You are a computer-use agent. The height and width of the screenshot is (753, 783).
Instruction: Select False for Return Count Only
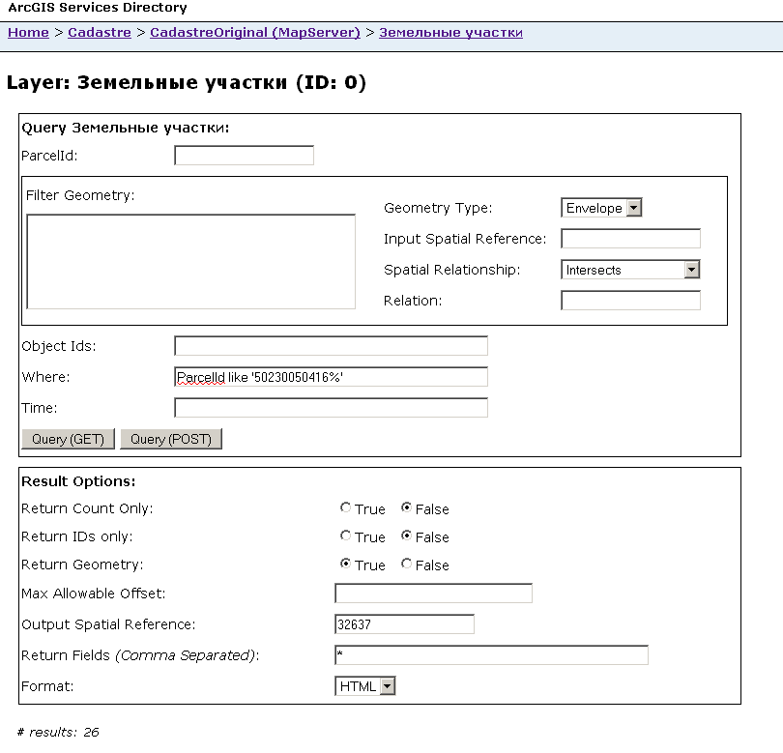(x=406, y=508)
